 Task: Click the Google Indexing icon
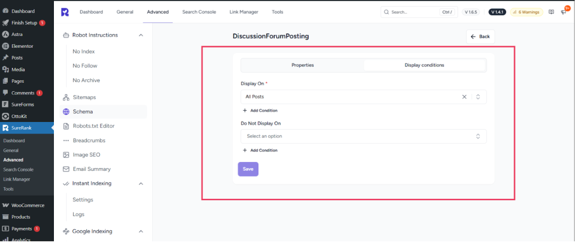click(66, 232)
